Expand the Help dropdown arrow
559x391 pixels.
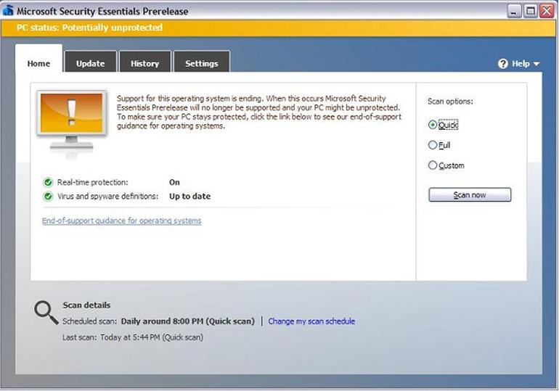click(536, 64)
